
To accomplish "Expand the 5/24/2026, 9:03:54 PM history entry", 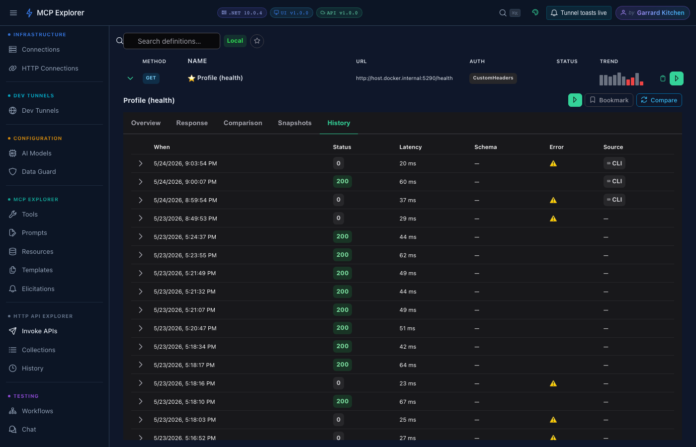I will pos(141,163).
